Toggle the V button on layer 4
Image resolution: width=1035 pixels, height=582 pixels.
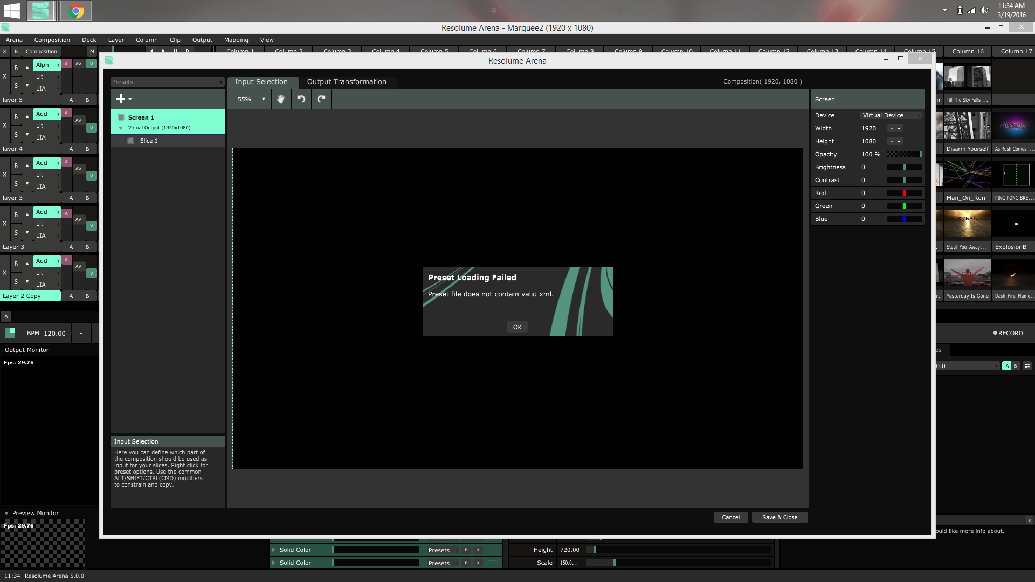pyautogui.click(x=92, y=128)
